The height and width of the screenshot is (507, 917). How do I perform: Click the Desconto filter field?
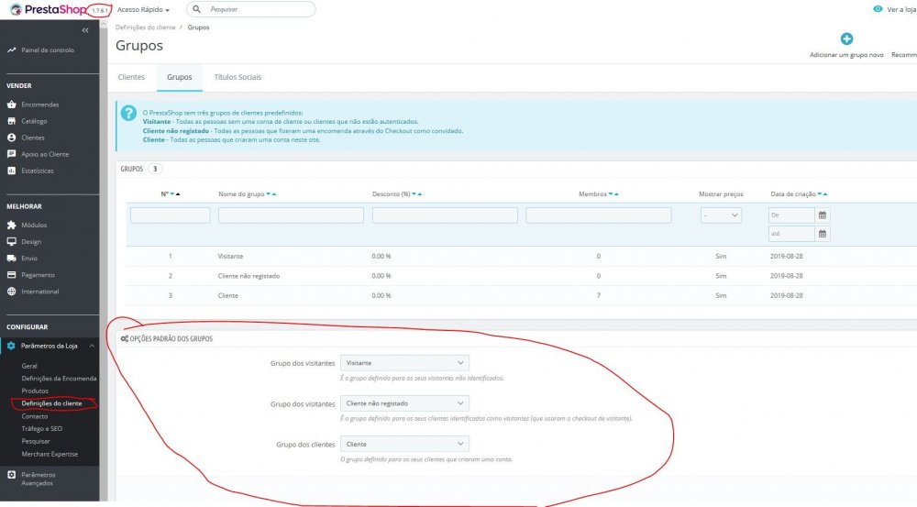[445, 215]
